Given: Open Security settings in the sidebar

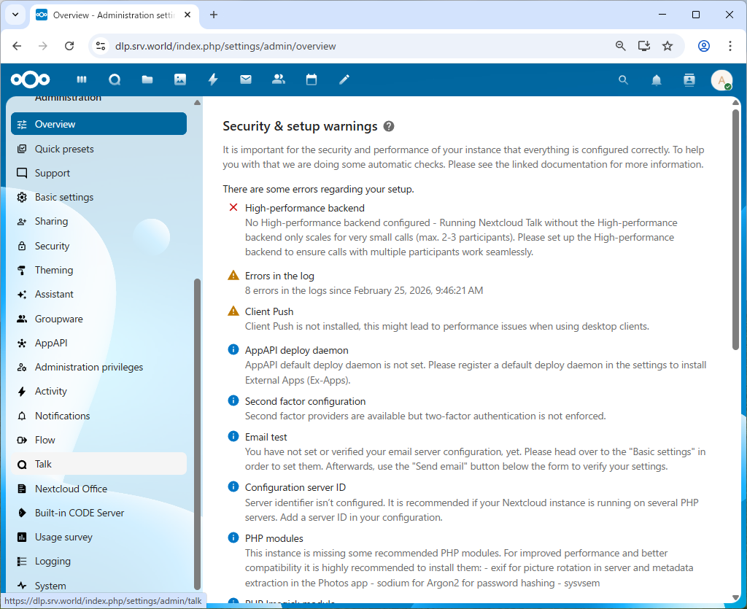Looking at the screenshot, I should tap(98, 246).
